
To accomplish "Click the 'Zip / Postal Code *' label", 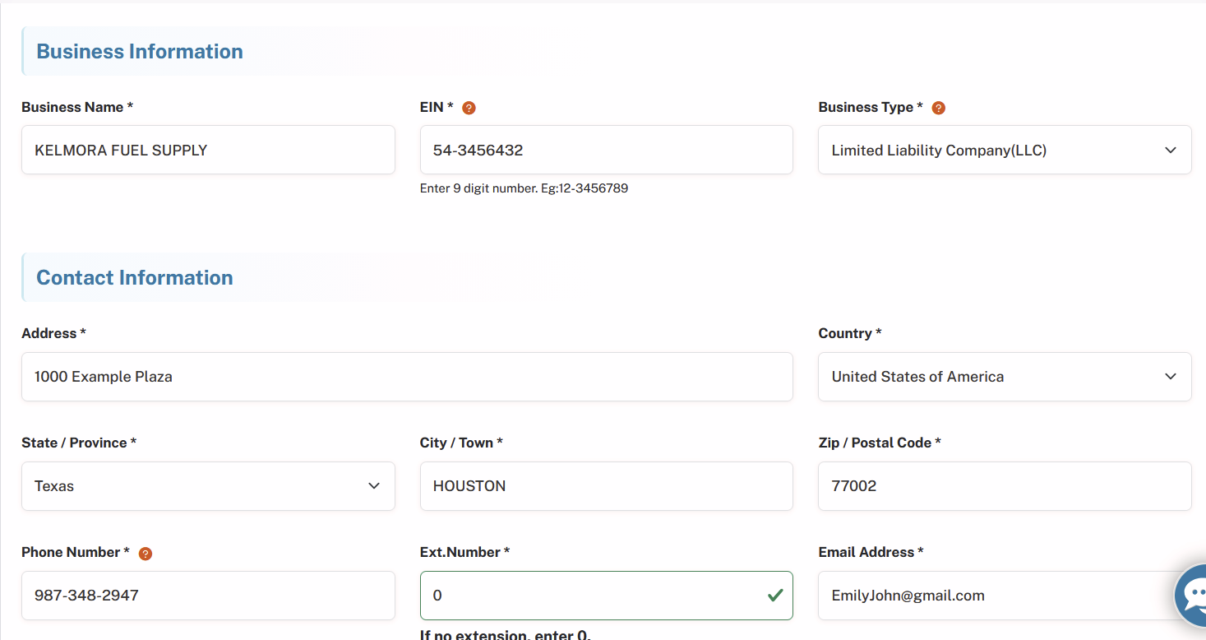I will click(x=880, y=443).
